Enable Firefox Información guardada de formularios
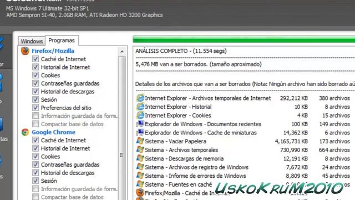 35,116
